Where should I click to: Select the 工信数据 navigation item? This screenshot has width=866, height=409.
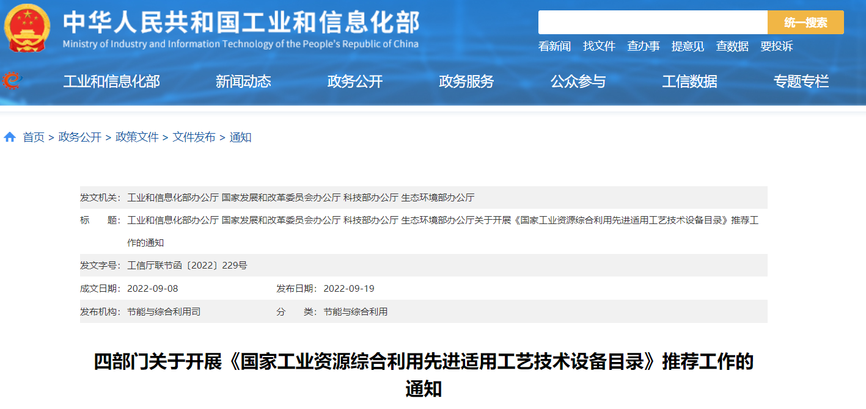[x=689, y=81]
